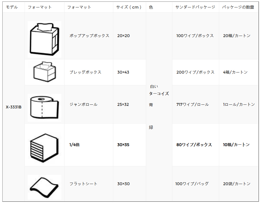The image size is (260, 204).
Task: Click the 色 column header
Action: click(x=151, y=7)
